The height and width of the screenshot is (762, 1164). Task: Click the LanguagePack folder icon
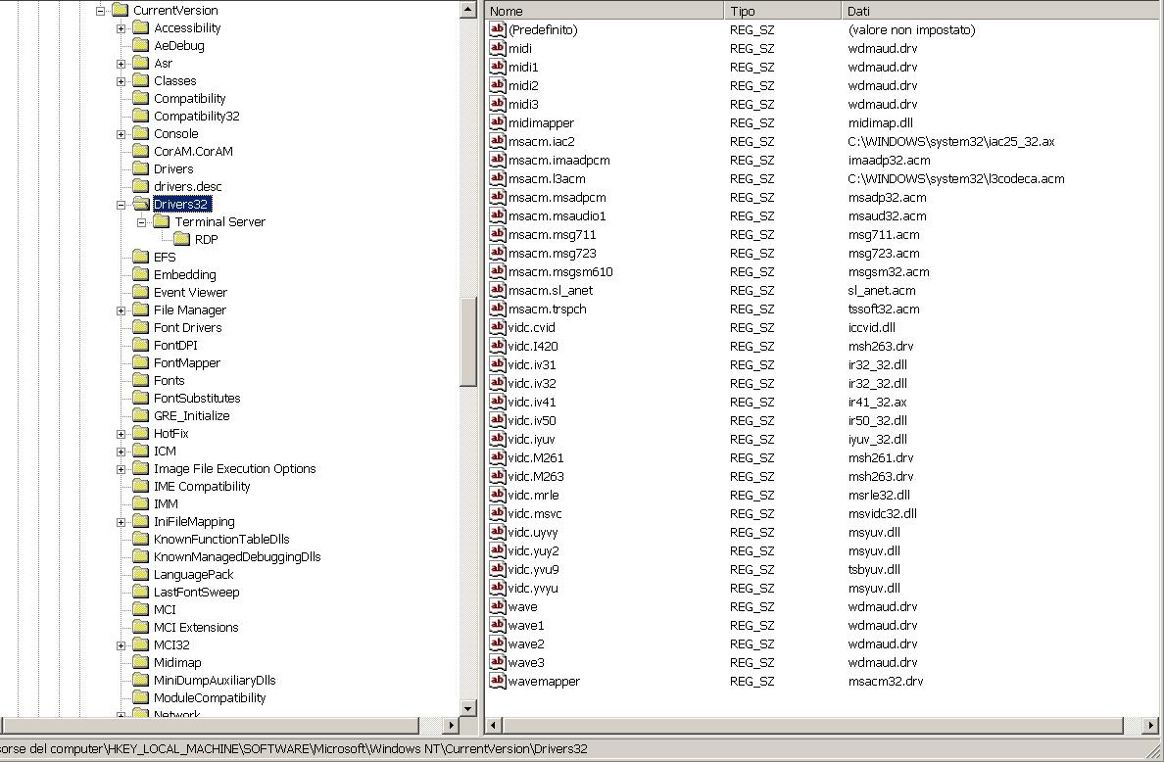141,574
